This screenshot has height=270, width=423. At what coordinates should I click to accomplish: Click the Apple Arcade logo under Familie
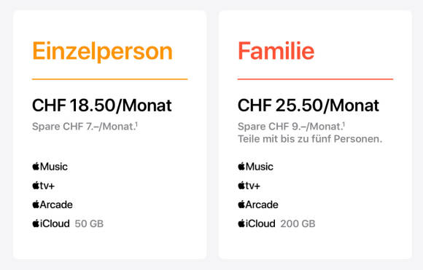258,205
